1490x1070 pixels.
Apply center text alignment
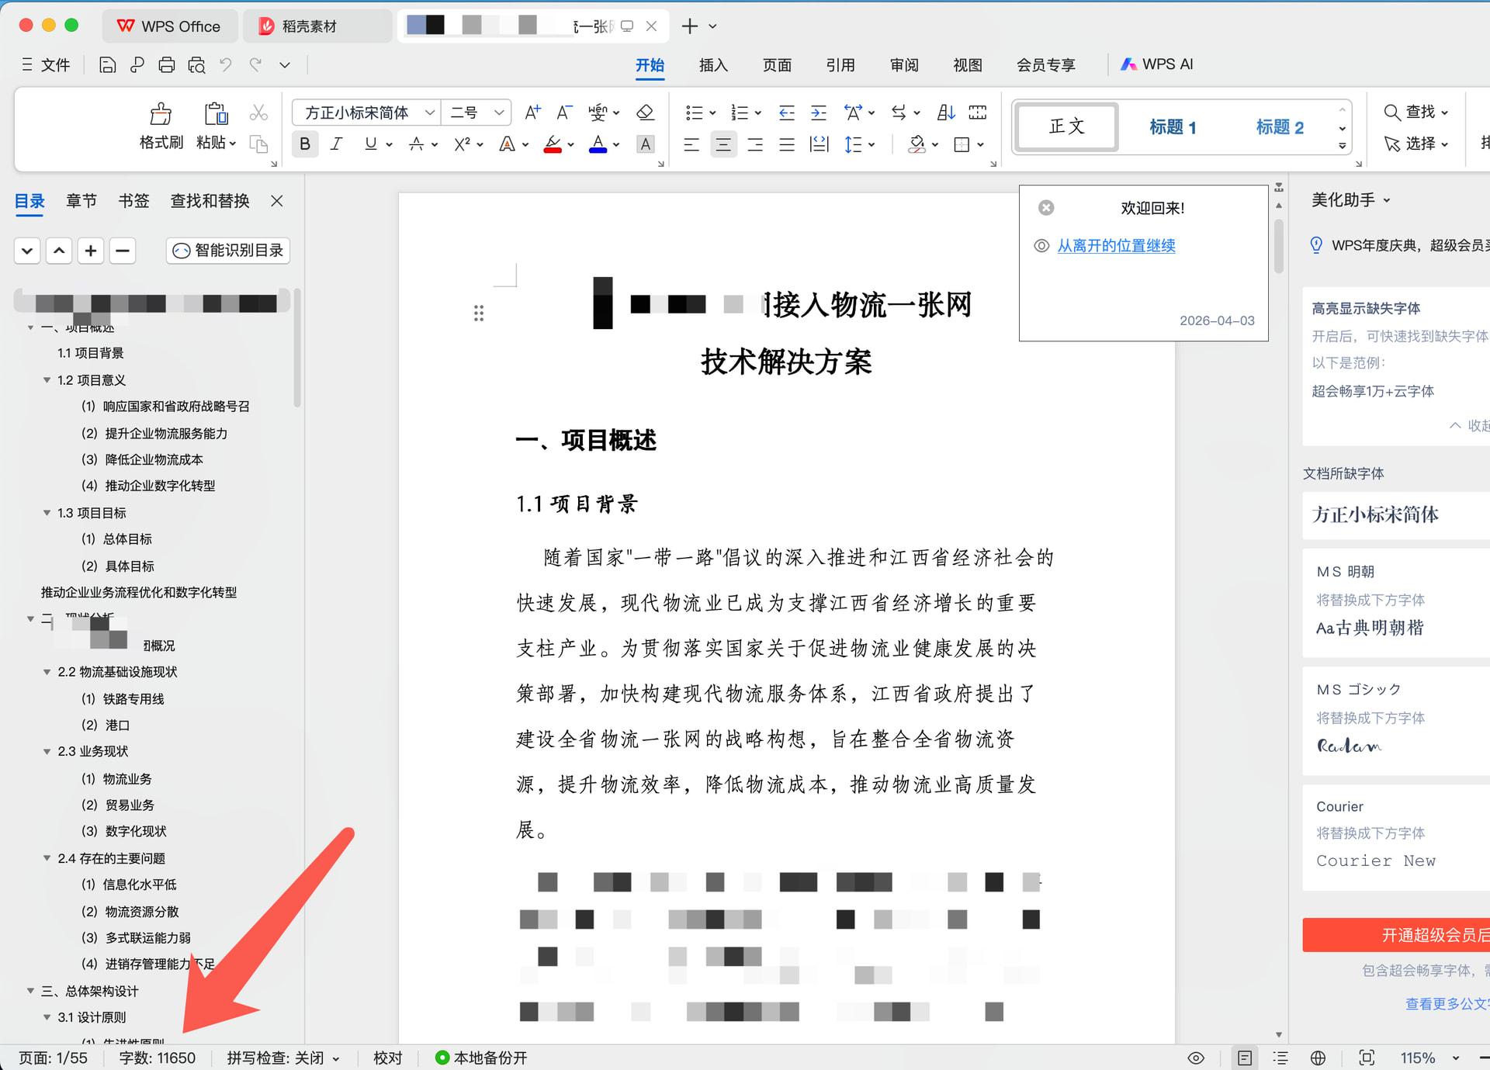722,145
